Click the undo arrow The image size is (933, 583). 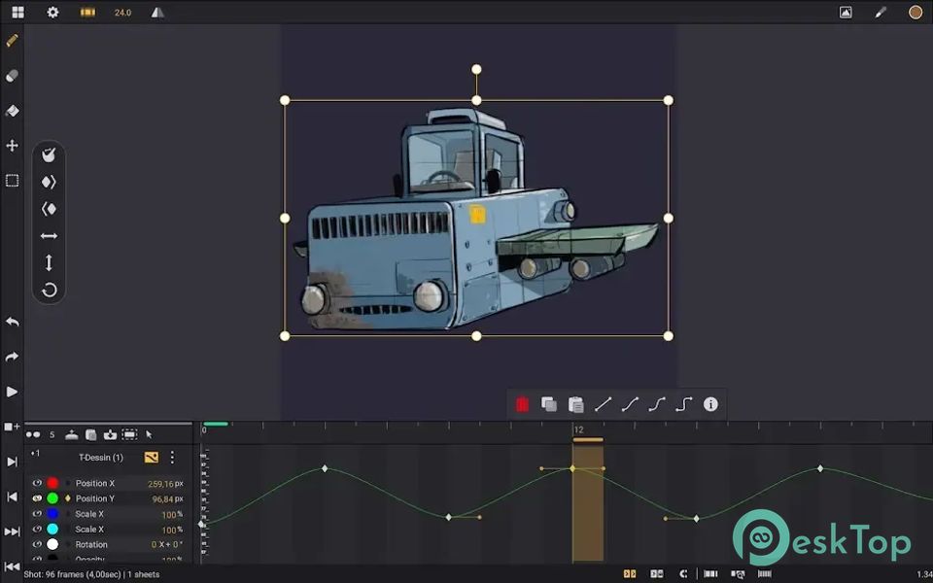click(12, 322)
